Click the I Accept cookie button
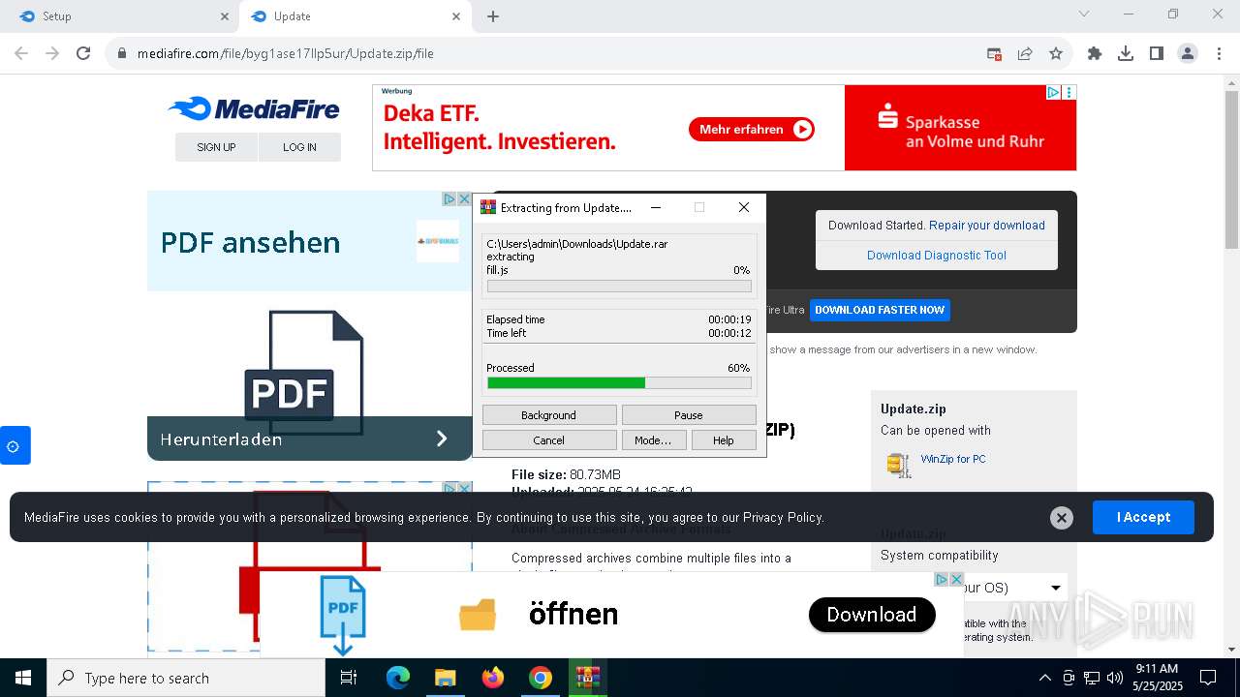Viewport: 1240px width, 697px height. pos(1143,518)
